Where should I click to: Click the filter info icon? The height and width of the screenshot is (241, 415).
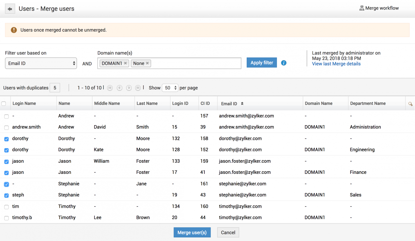284,63
